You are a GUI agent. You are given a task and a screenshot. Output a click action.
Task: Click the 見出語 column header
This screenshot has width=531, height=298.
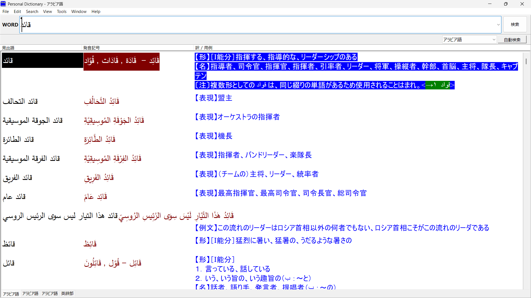(8, 48)
